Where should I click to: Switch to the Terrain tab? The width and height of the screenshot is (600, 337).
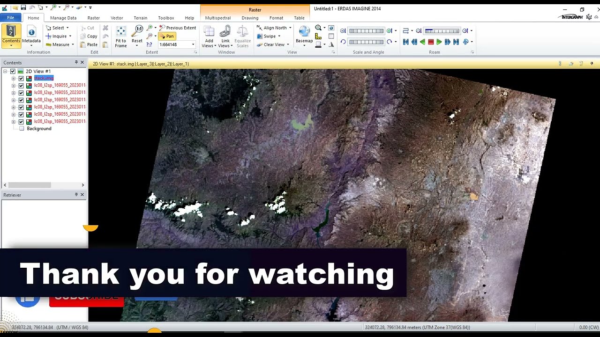click(141, 18)
